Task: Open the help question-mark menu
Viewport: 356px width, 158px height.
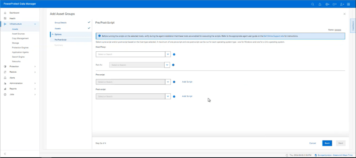Action: [334, 4]
